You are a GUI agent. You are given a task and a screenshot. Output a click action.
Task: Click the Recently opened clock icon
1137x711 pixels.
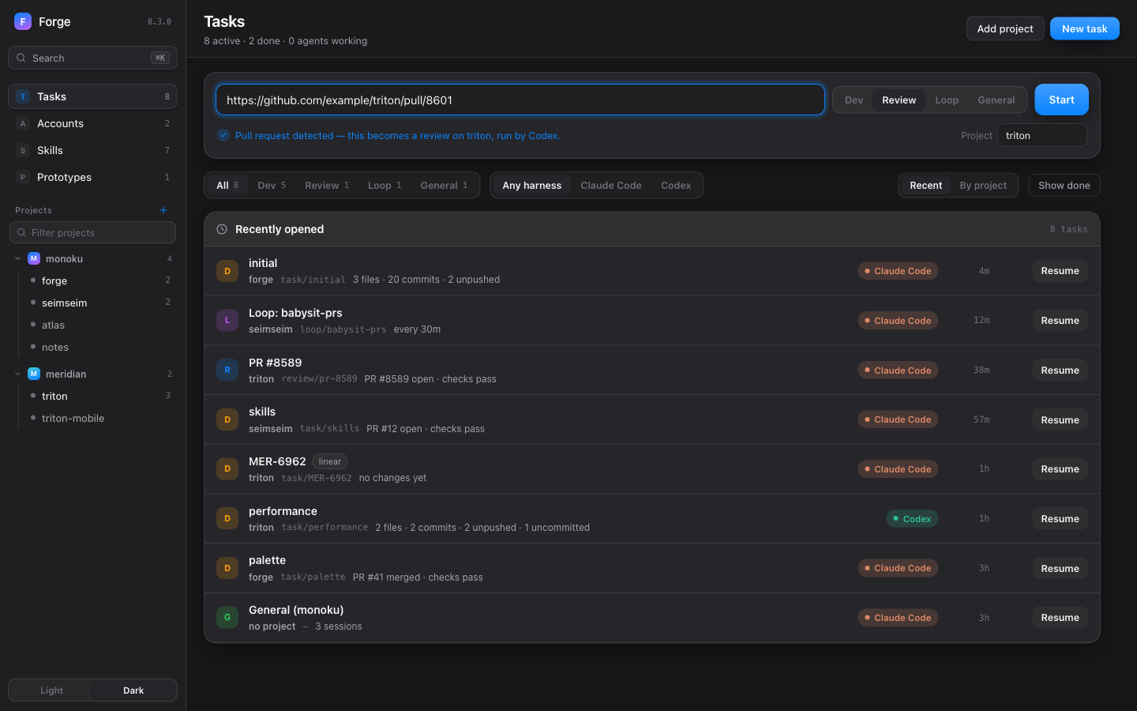pos(222,229)
